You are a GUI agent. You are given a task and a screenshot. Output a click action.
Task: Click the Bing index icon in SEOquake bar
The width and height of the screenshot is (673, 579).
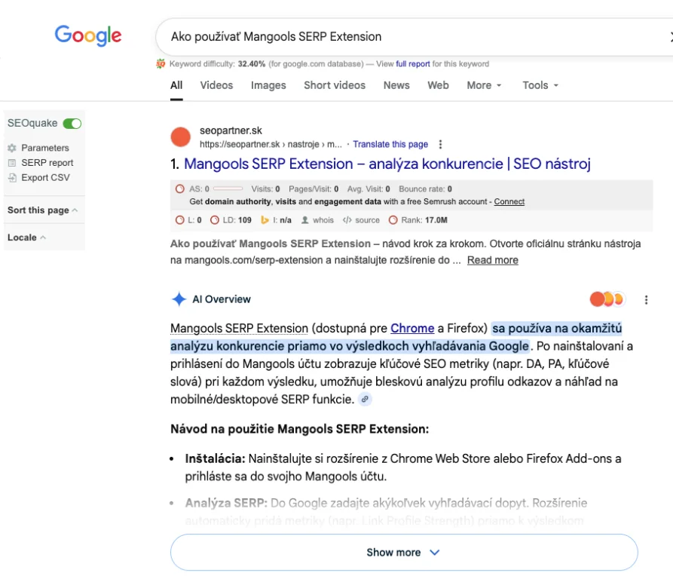265,220
